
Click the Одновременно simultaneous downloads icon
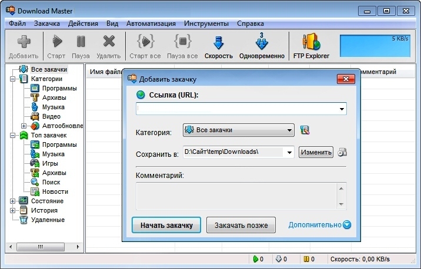[x=262, y=42]
